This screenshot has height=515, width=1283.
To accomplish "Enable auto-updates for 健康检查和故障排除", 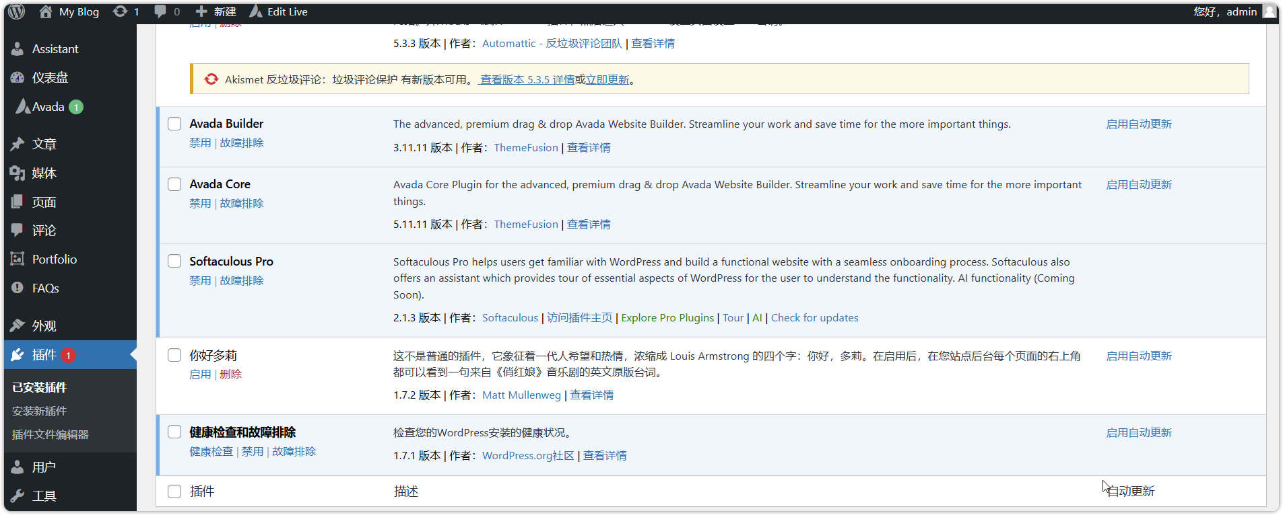I will coord(1139,432).
